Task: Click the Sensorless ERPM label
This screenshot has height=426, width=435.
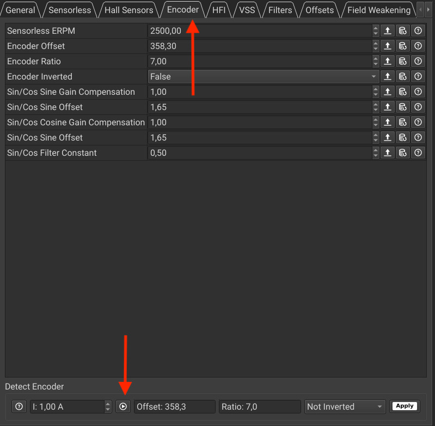Action: tap(41, 31)
